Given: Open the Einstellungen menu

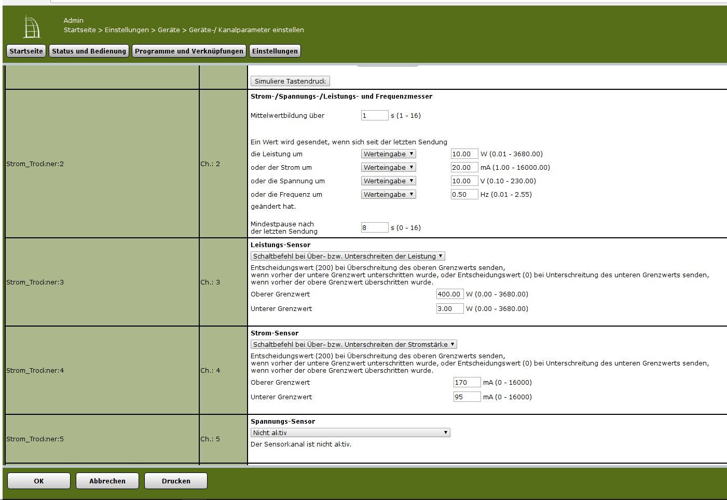Looking at the screenshot, I should 275,51.
